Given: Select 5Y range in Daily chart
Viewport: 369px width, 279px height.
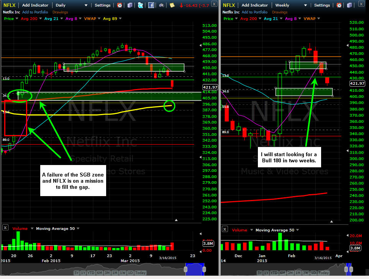Looking at the screenshot, I should click(77, 272).
